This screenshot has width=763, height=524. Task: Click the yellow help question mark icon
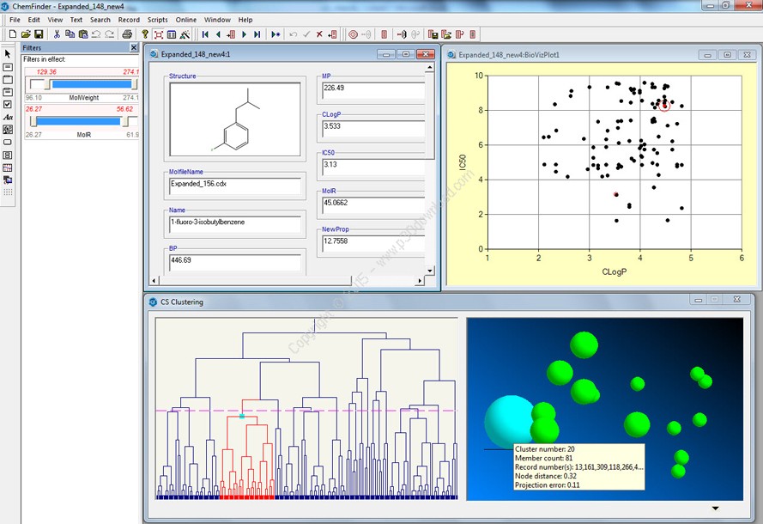click(145, 34)
